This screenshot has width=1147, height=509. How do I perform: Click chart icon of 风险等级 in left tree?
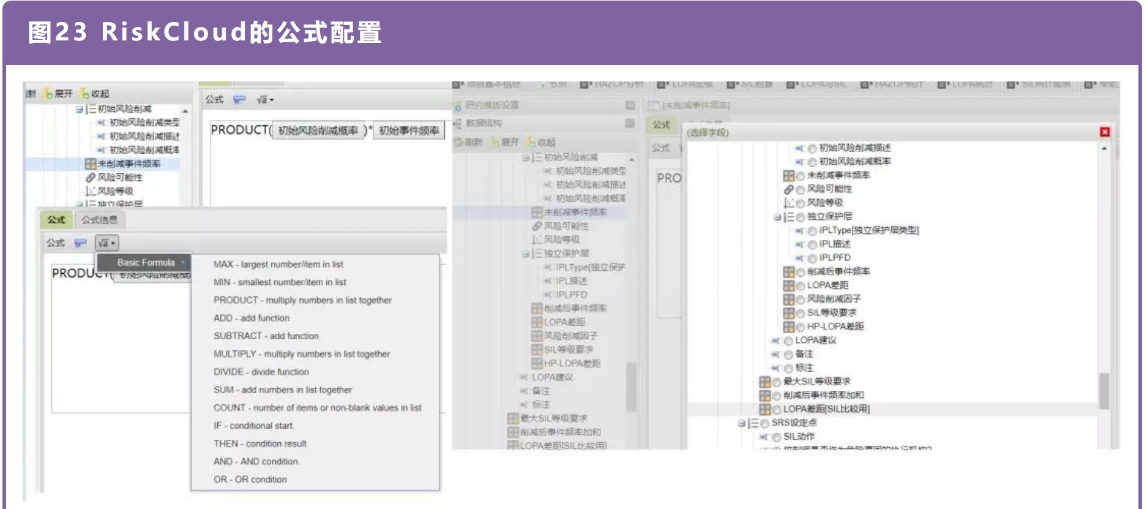(91, 190)
